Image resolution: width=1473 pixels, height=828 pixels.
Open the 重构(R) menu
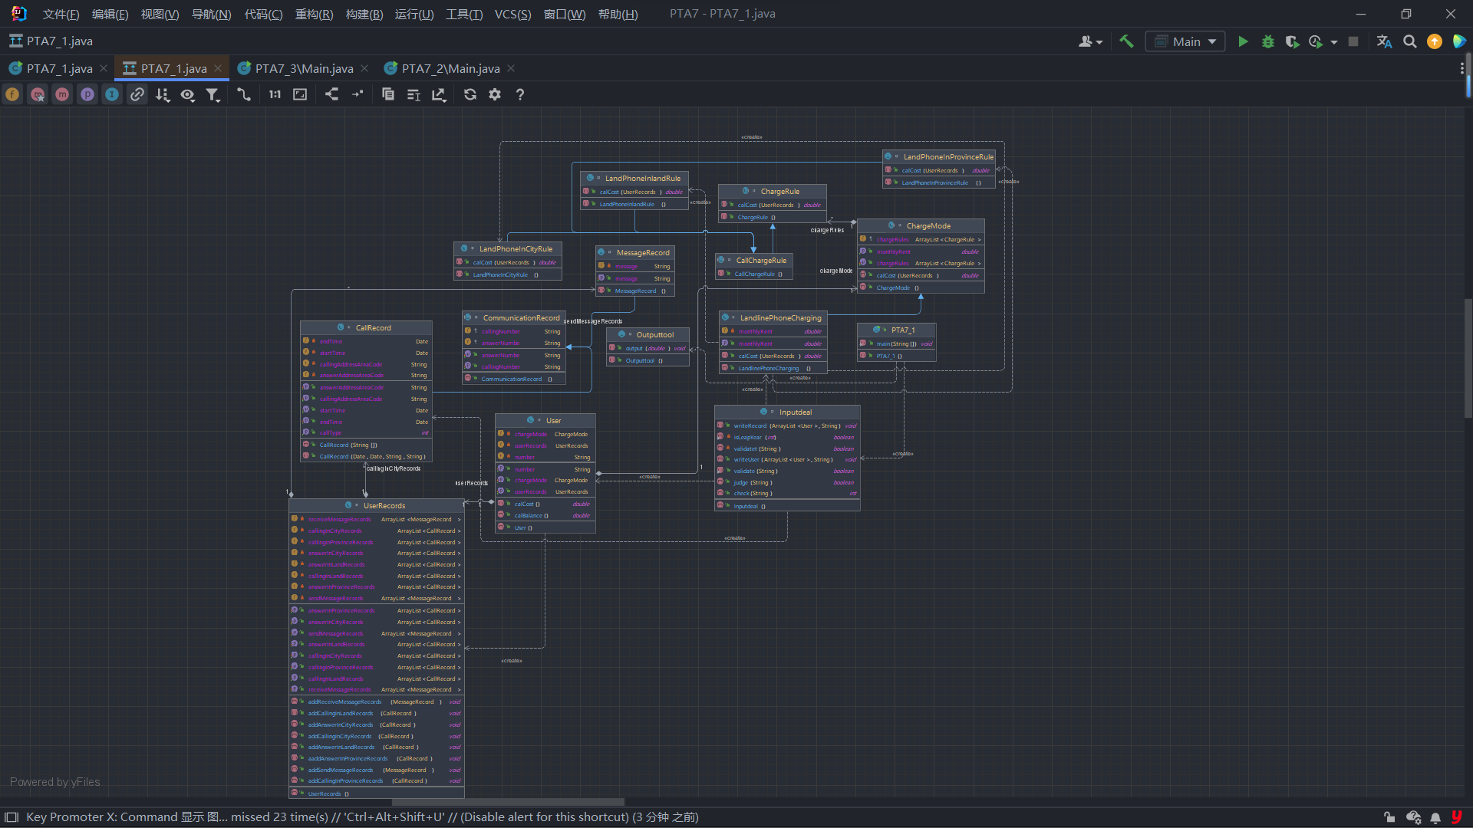click(x=314, y=14)
